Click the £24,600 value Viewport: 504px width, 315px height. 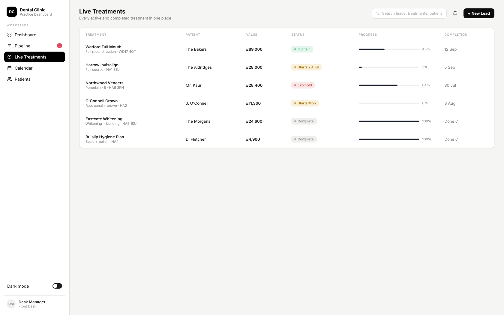click(x=254, y=121)
